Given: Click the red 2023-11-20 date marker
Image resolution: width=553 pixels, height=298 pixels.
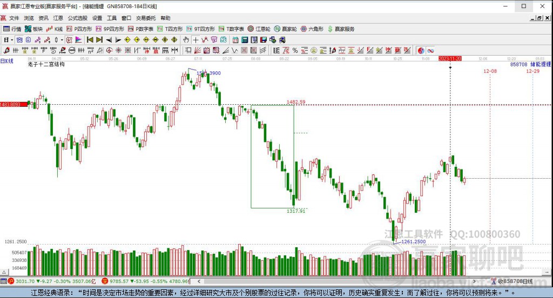Looking at the screenshot, I should point(450,58).
